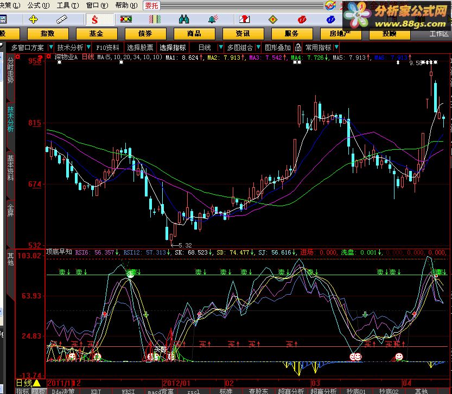Click the 服务 category button
This screenshot has width=452, height=394.
tap(292, 34)
